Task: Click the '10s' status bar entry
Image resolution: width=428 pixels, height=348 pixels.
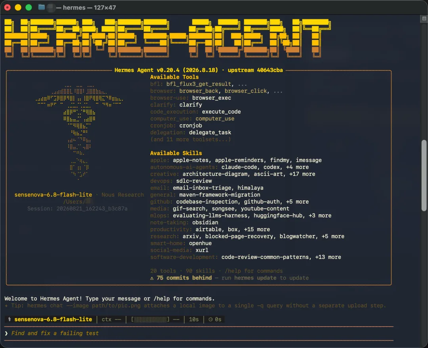Action: point(193,319)
